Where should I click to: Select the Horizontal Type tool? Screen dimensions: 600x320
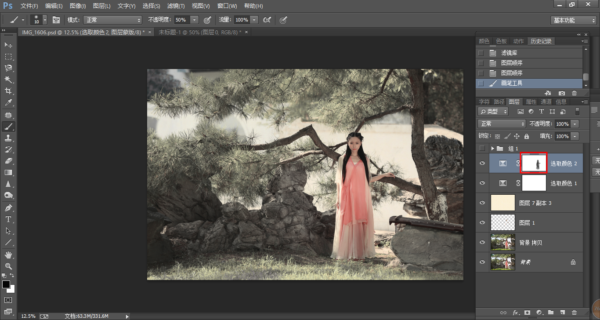(8, 219)
